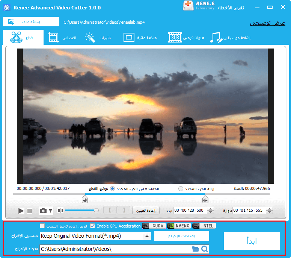Click the Play button
291x258 pixels.
pos(21,211)
